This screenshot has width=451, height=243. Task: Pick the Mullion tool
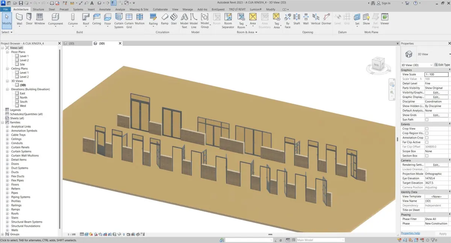coord(139,19)
